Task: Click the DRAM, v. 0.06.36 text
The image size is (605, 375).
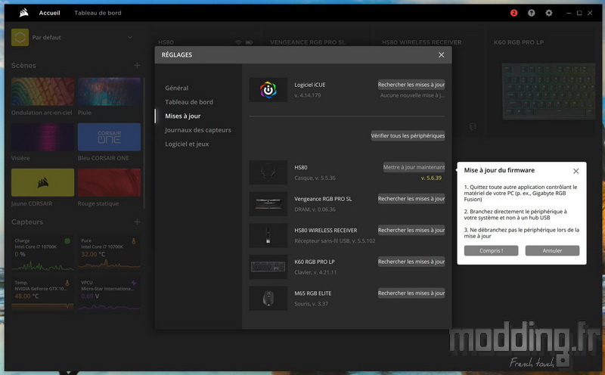Action: pyautogui.click(x=315, y=209)
